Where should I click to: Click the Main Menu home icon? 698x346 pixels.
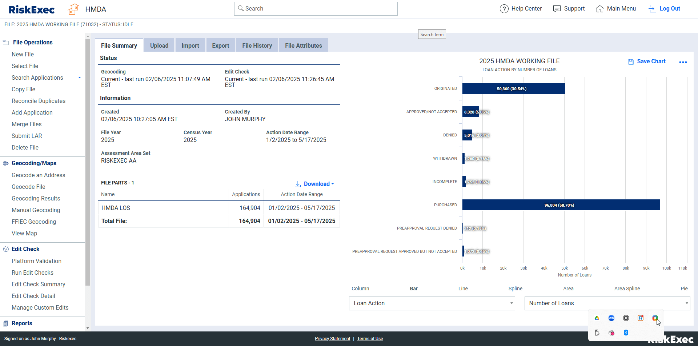click(x=599, y=9)
